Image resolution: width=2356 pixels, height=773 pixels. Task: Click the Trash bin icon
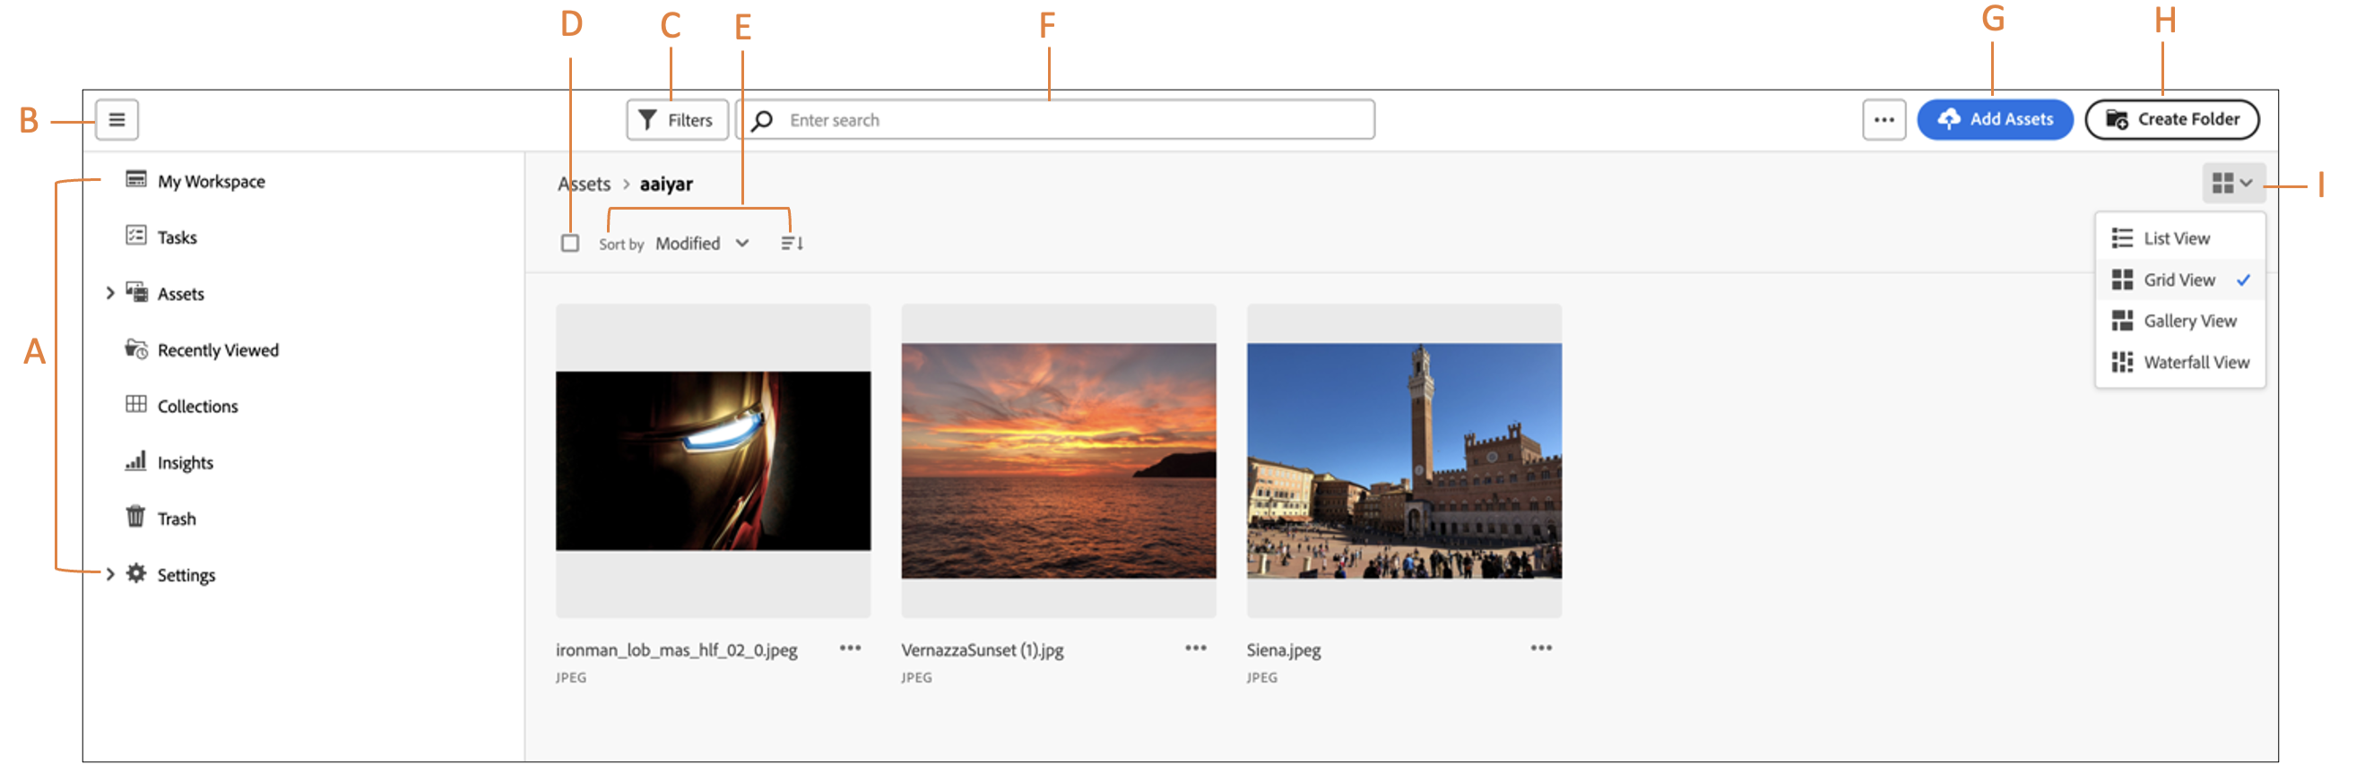(135, 517)
